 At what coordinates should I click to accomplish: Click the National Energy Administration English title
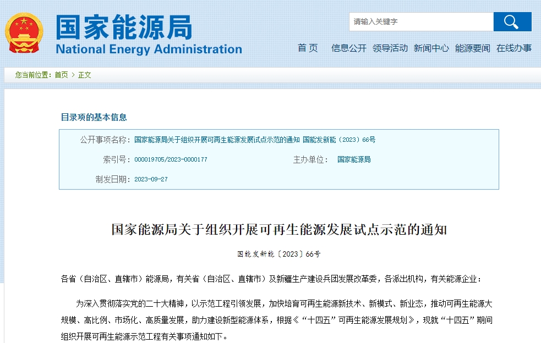tap(149, 49)
